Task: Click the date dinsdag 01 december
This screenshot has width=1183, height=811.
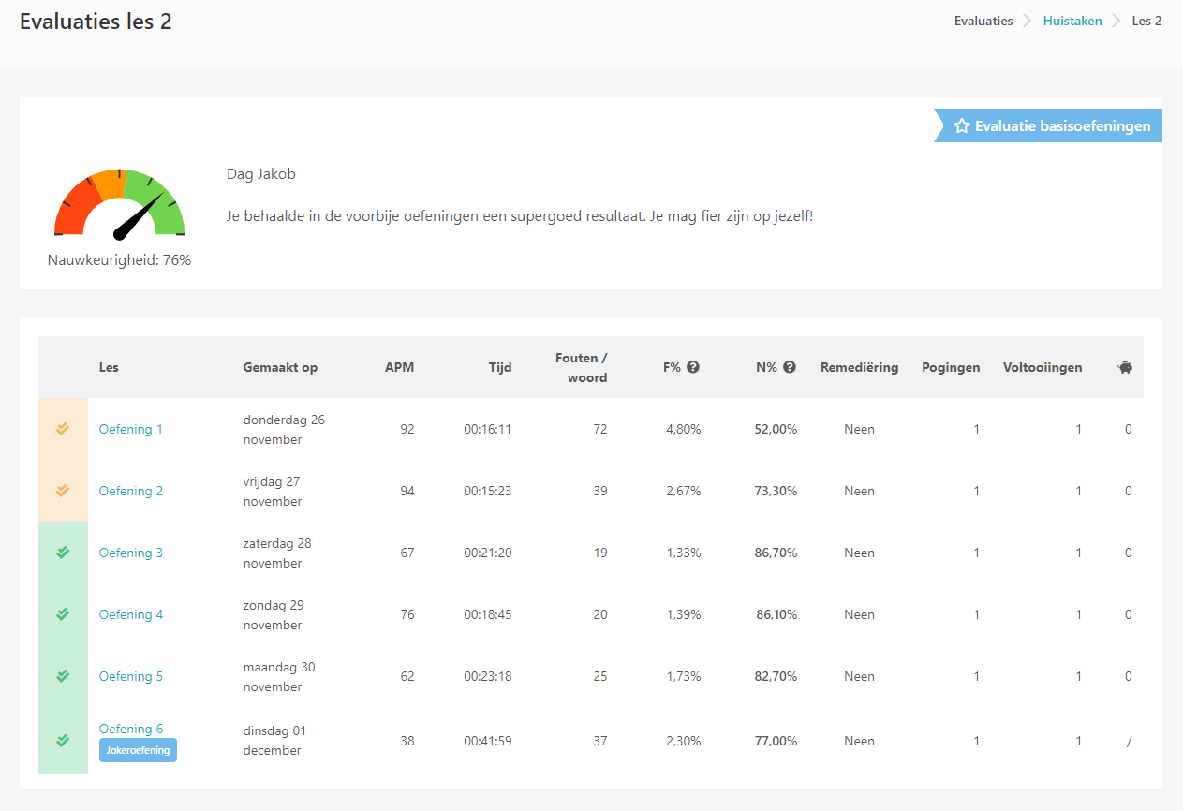Action: (274, 741)
